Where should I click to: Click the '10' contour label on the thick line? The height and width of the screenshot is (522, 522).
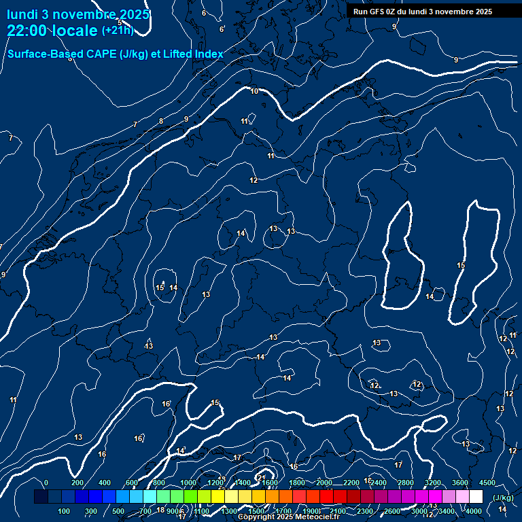point(254,91)
